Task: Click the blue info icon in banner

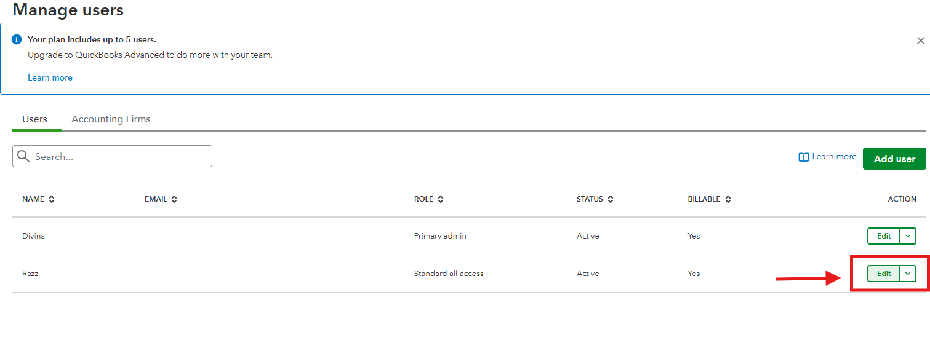Action: click(x=17, y=39)
